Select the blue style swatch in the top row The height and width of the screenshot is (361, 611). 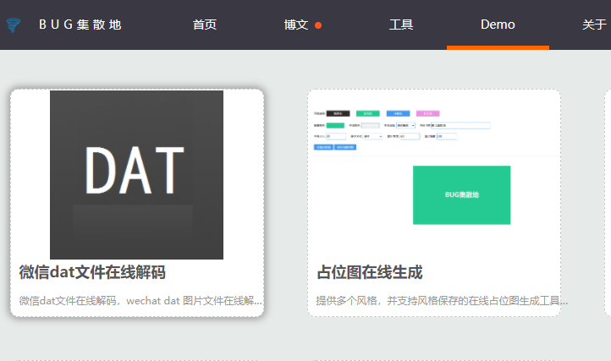click(x=398, y=112)
